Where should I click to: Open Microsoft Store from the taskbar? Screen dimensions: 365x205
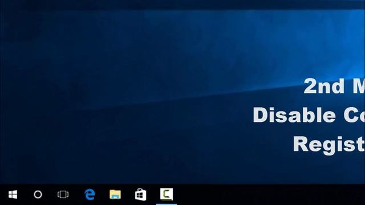tap(141, 194)
